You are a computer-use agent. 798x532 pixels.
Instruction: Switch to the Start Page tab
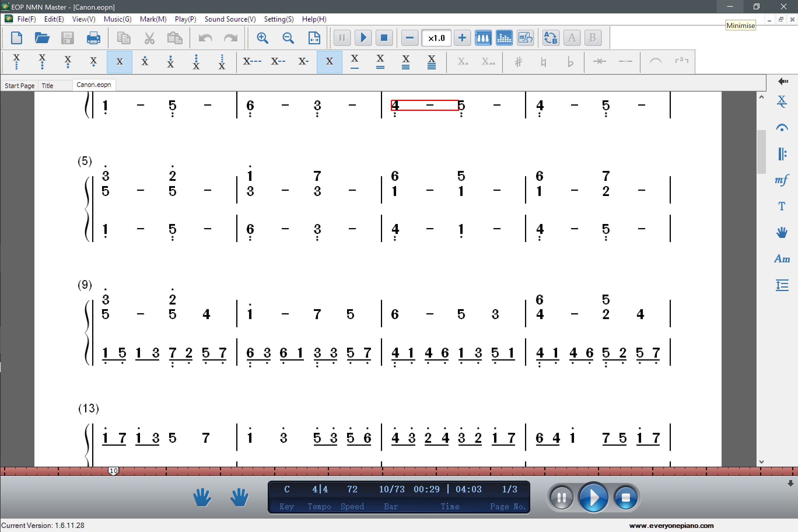[20, 85]
